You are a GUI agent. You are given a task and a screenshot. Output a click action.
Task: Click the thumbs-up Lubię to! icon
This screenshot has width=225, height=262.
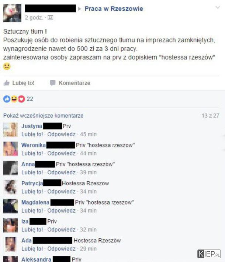[x=6, y=83]
